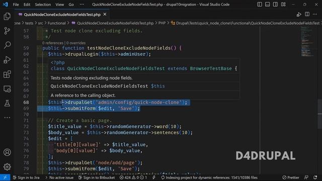Open Run and Debug view
The height and width of the screenshot is (181, 322).
[7, 60]
